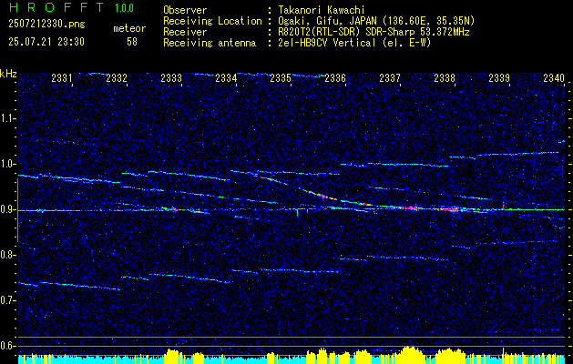The height and width of the screenshot is (364, 573).
Task: Click the 2336 time marker
Action: (335, 77)
